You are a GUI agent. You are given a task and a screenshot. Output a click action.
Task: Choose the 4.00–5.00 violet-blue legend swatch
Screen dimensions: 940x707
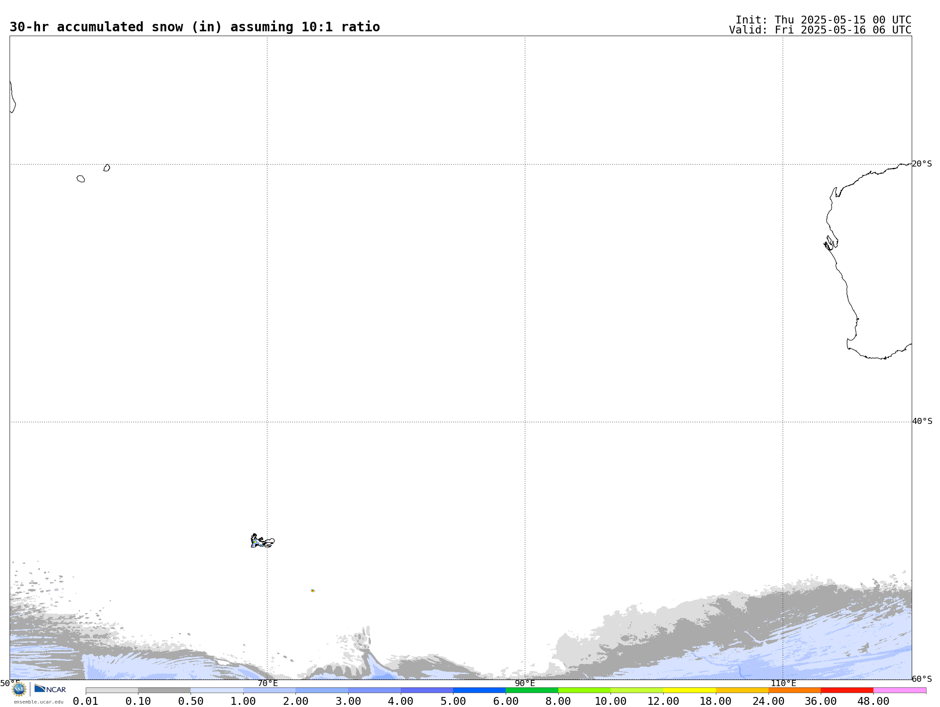click(427, 690)
